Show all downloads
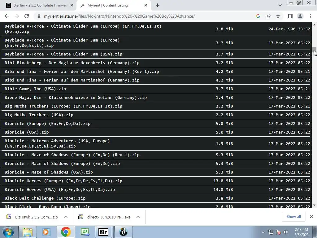This screenshot has height=238, width=317. [x=293, y=217]
